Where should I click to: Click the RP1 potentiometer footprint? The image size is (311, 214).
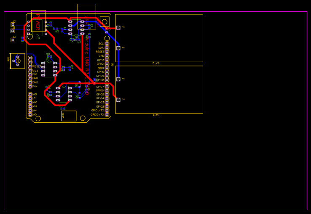(17, 61)
